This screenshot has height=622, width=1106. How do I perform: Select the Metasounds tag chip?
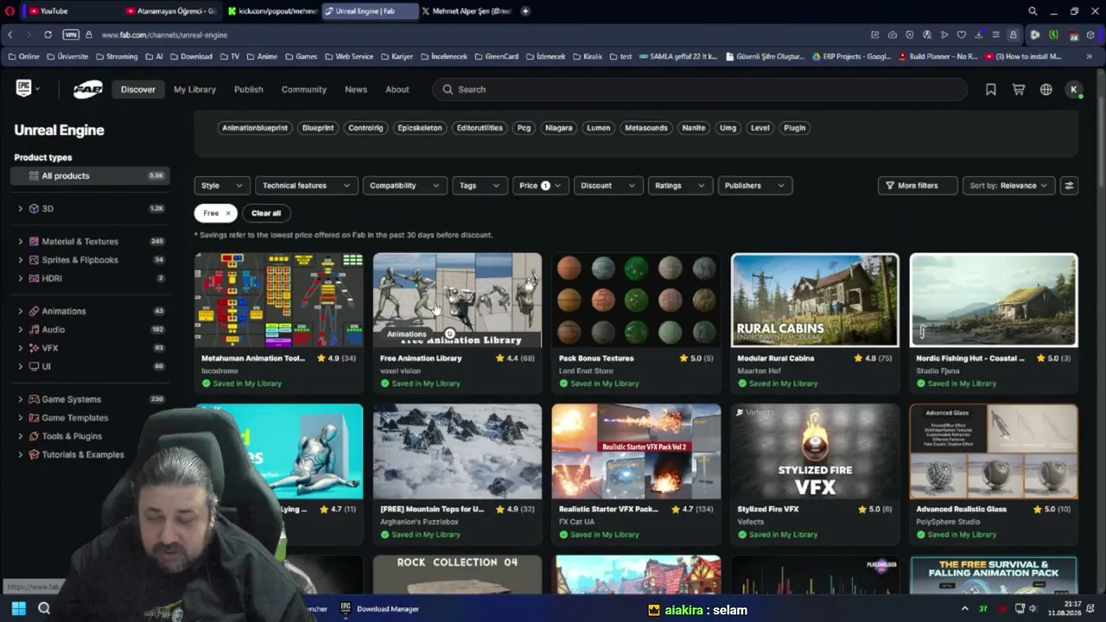pos(646,128)
